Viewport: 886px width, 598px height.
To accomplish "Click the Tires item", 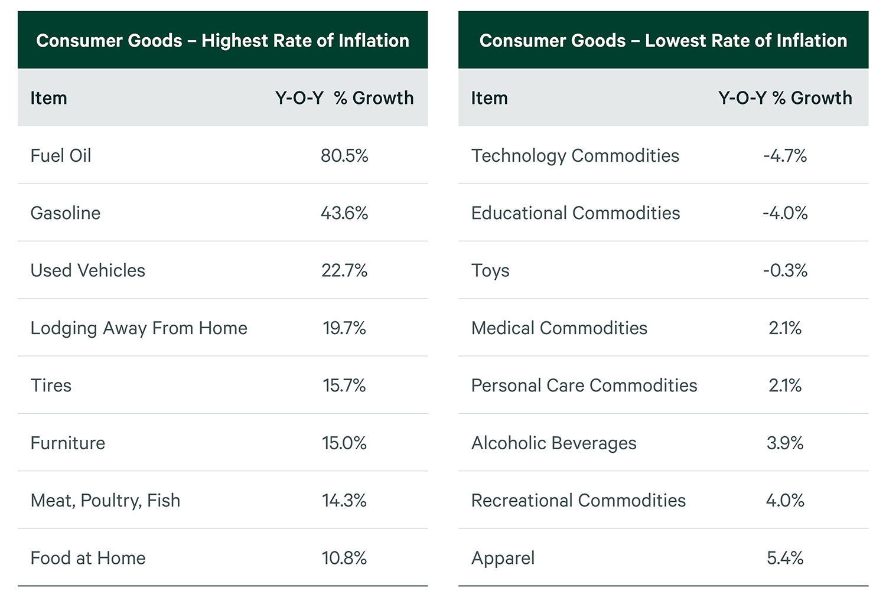I will (x=51, y=385).
